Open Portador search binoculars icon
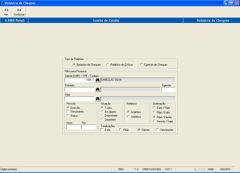Image resolution: width=240 pixels, height=173 pixels. (x=98, y=89)
